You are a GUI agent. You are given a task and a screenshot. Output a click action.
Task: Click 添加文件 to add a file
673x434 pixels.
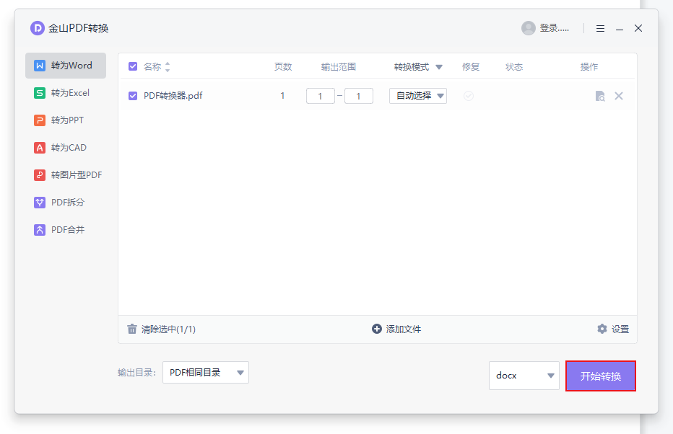click(396, 329)
